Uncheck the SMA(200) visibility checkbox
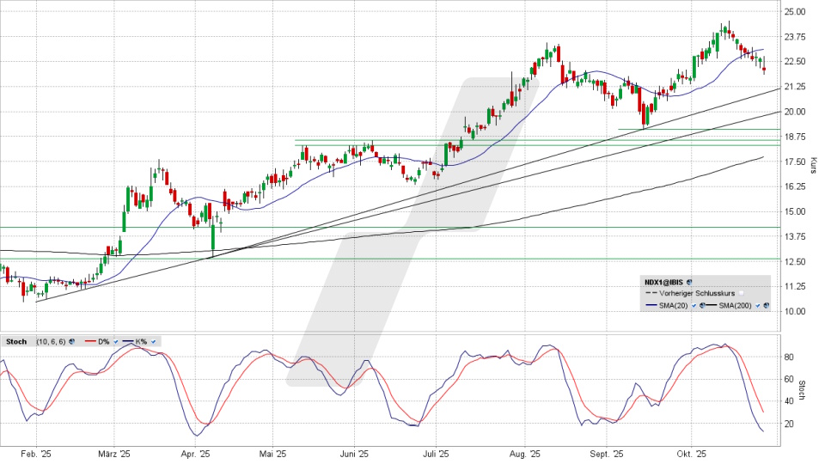This screenshot has height=464, width=825. 757,305
